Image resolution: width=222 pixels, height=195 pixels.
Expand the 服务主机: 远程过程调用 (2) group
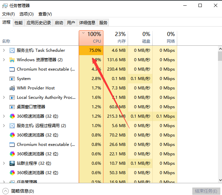[4, 126]
